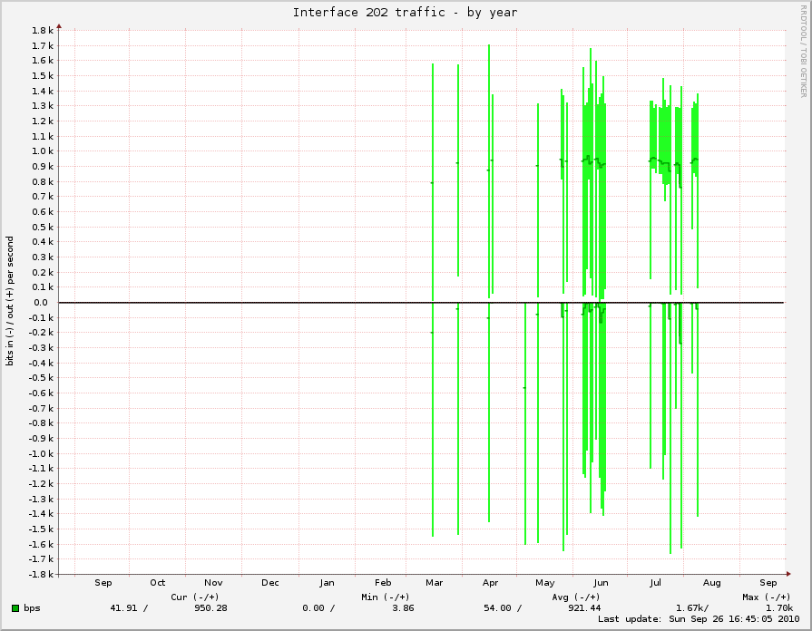Click the 'Sep' label just after 'Aug'

click(x=768, y=583)
